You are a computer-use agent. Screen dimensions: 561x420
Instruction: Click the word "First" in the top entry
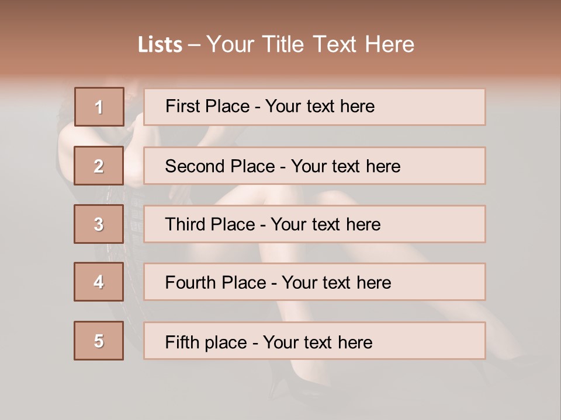click(181, 106)
